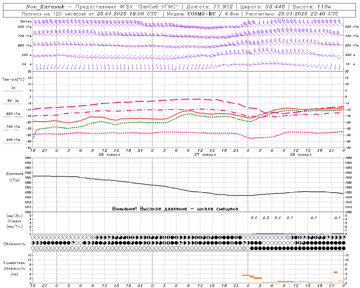The width and height of the screenshot is (360, 288).
Task: Click the '26 января' date label
Action: coord(109,155)
